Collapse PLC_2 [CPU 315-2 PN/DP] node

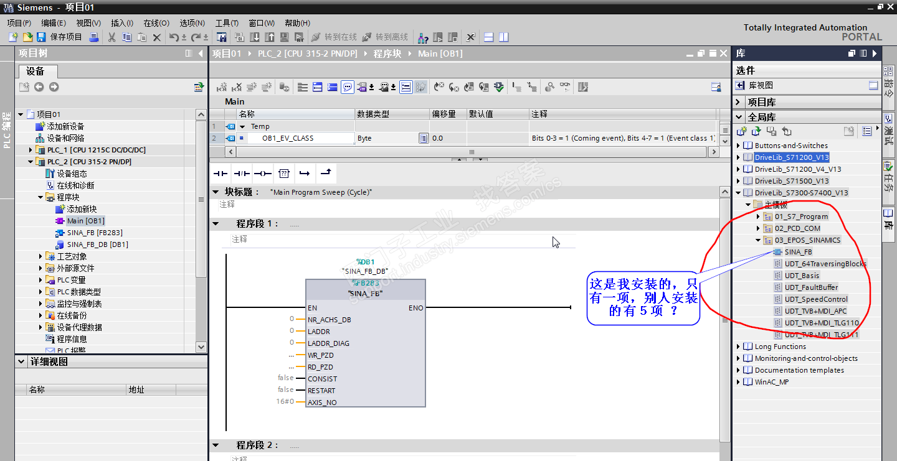pos(31,162)
